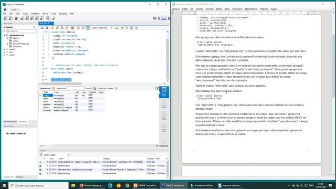Viewport: 336px width, 189px height.
Task: Click the Commit icon in editor toolbar
Action: click(78, 28)
